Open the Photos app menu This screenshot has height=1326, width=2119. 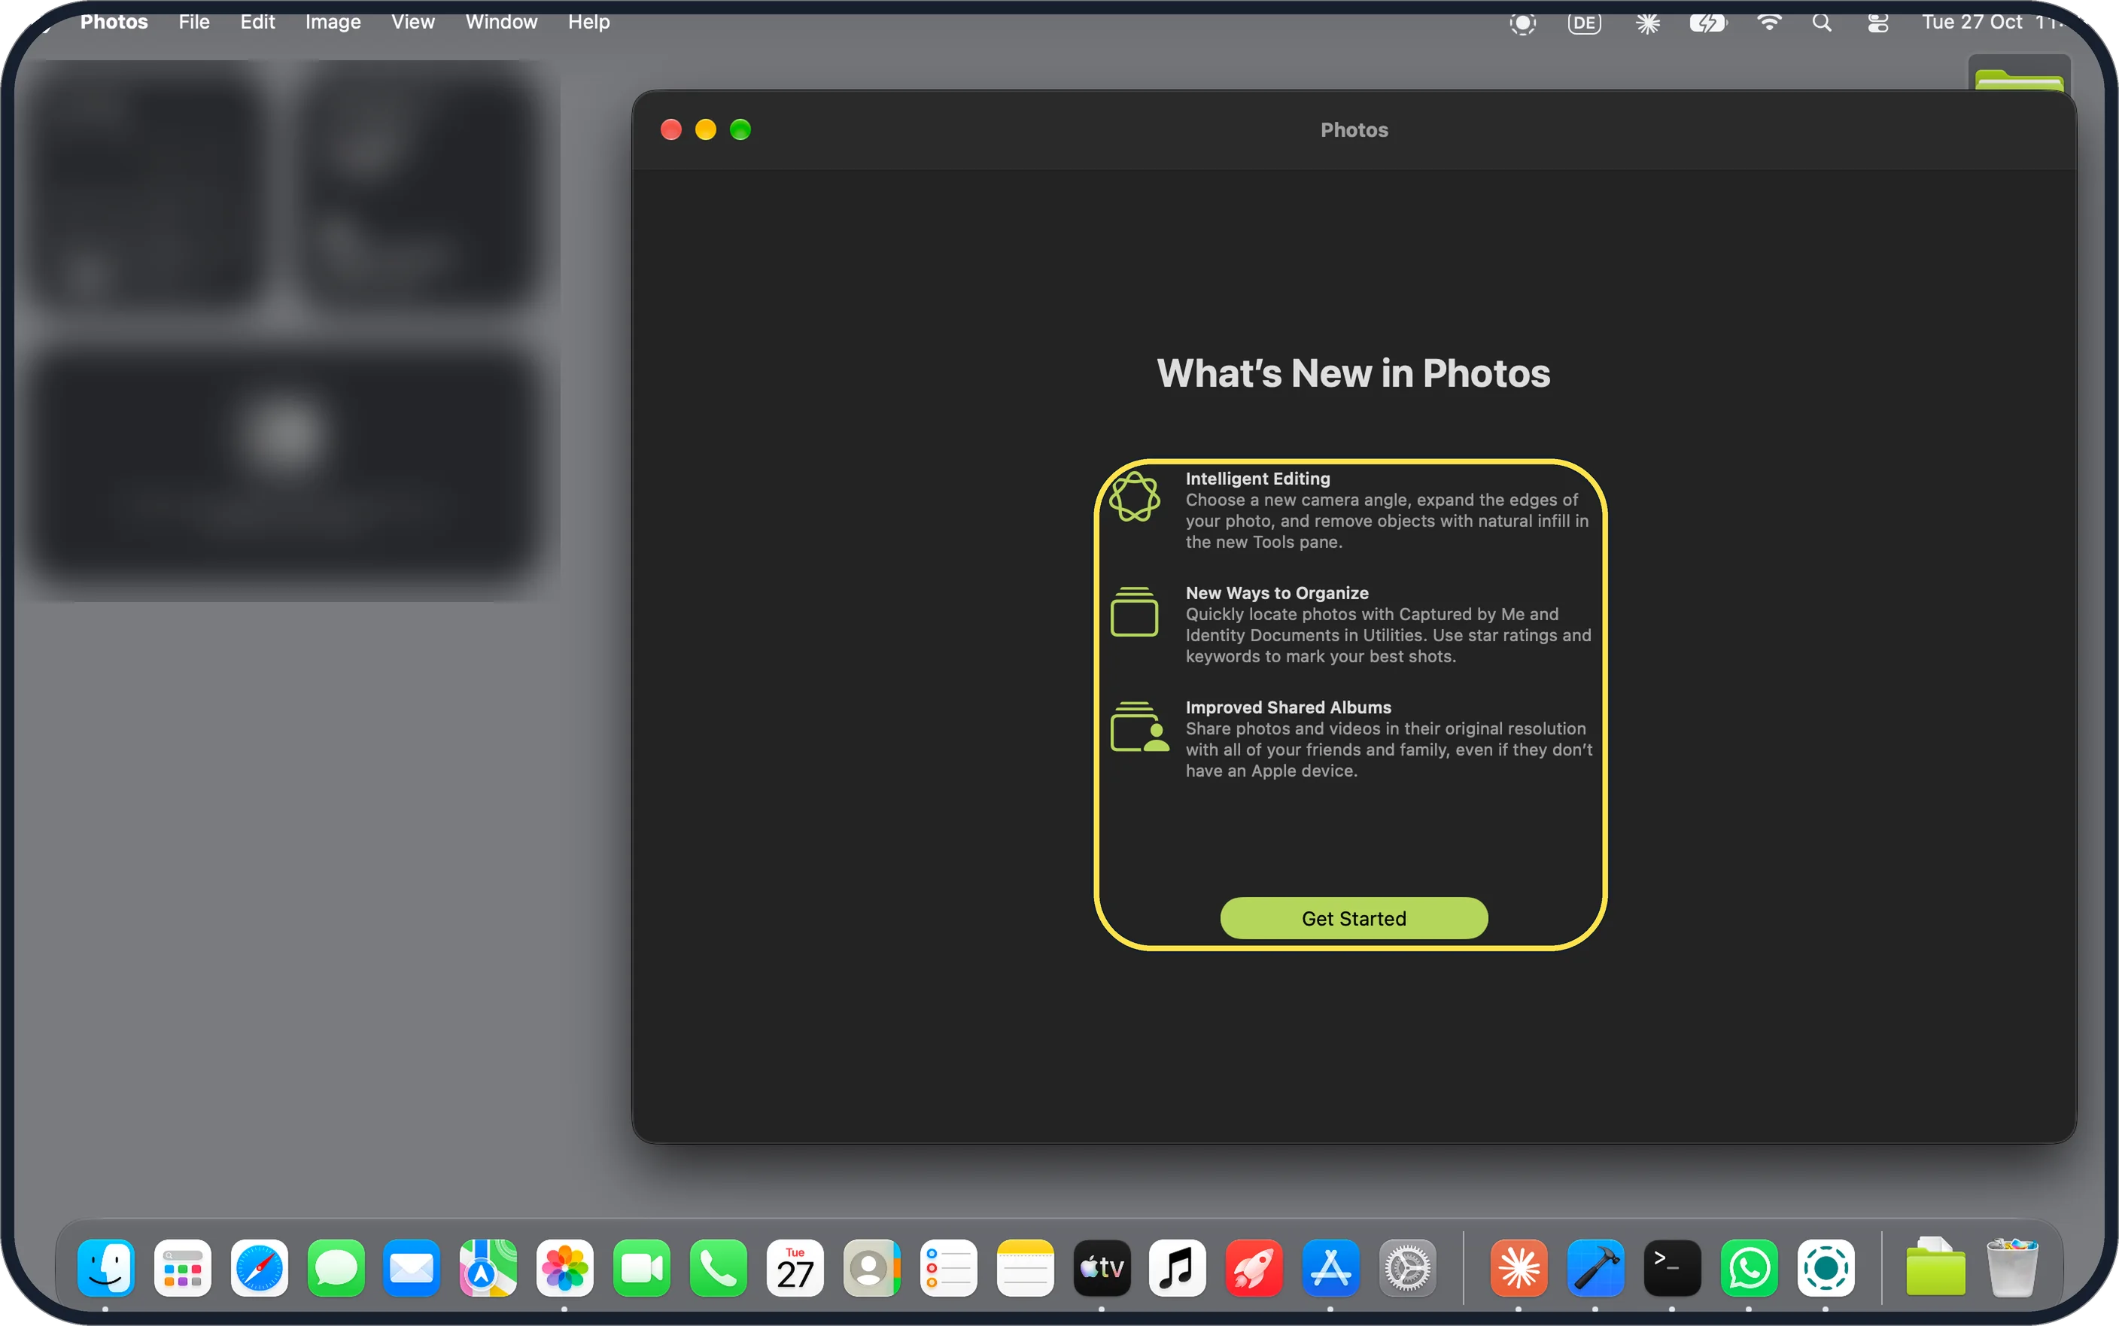point(114,22)
